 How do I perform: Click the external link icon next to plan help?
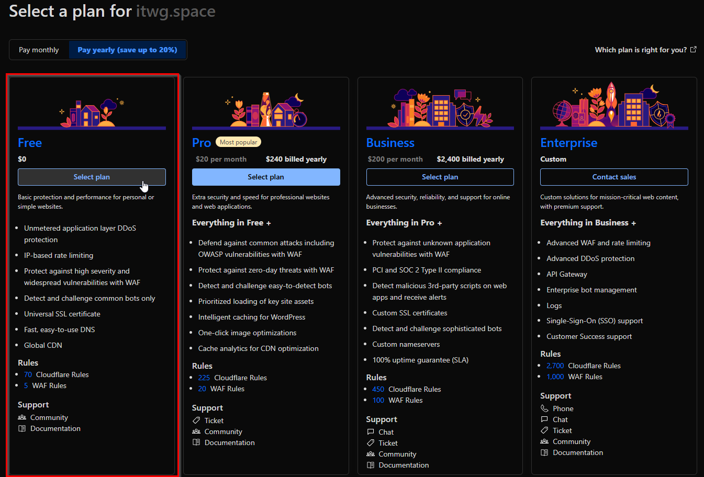pyautogui.click(x=694, y=50)
